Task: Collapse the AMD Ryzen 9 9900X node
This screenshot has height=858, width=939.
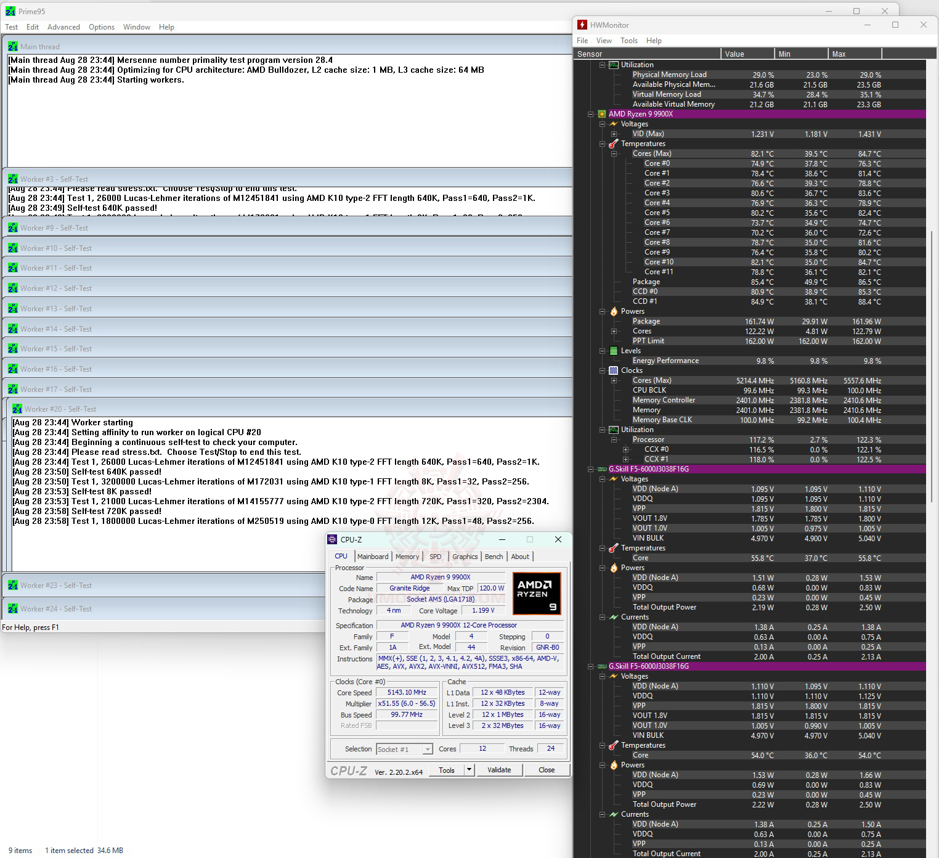Action: pos(591,114)
